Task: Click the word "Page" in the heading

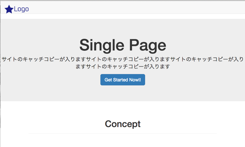Action: click(148, 46)
